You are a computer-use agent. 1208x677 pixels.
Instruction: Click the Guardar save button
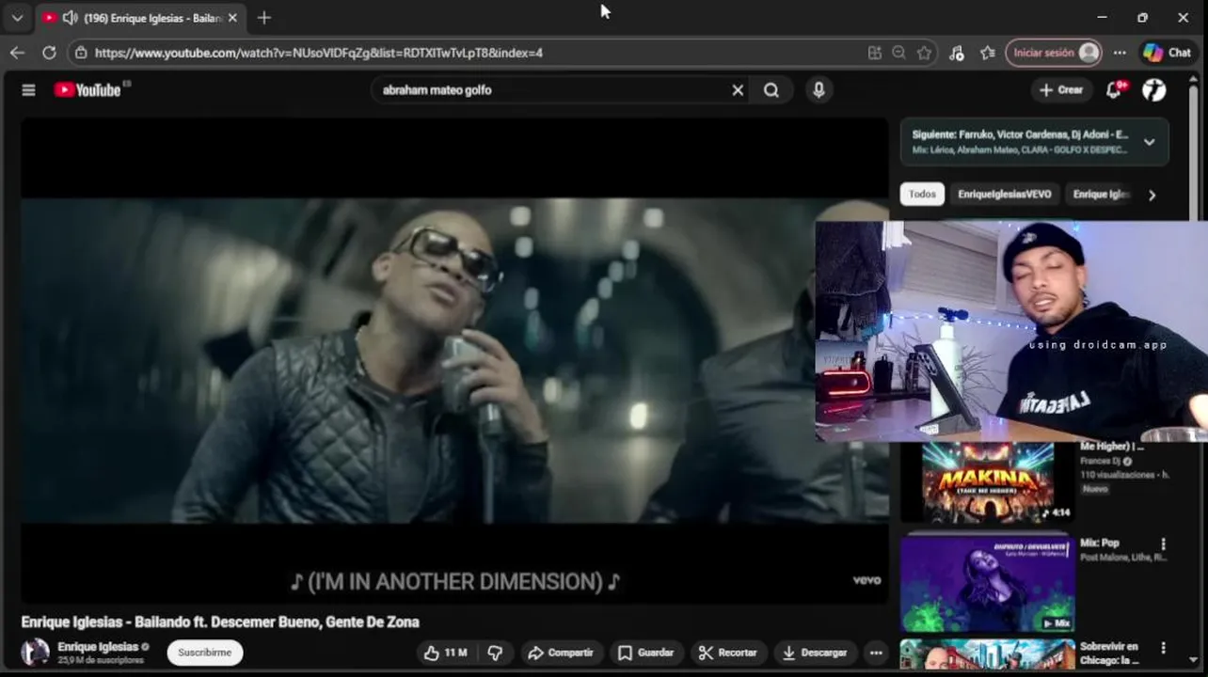click(645, 653)
